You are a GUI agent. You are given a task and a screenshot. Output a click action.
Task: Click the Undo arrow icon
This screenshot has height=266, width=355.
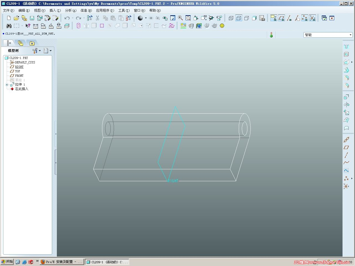click(x=67, y=18)
